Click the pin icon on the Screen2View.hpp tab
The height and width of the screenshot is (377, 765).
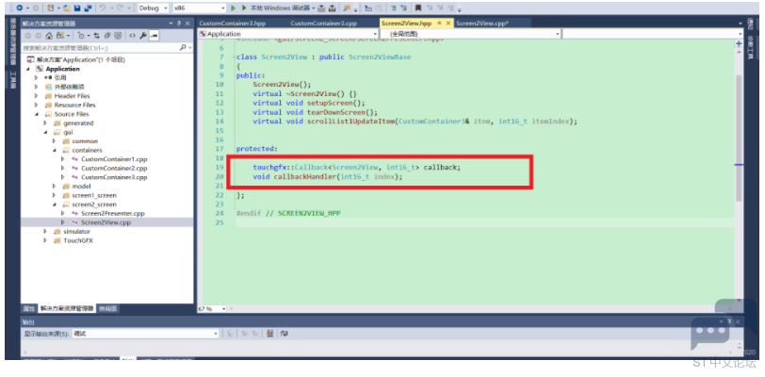coord(439,24)
